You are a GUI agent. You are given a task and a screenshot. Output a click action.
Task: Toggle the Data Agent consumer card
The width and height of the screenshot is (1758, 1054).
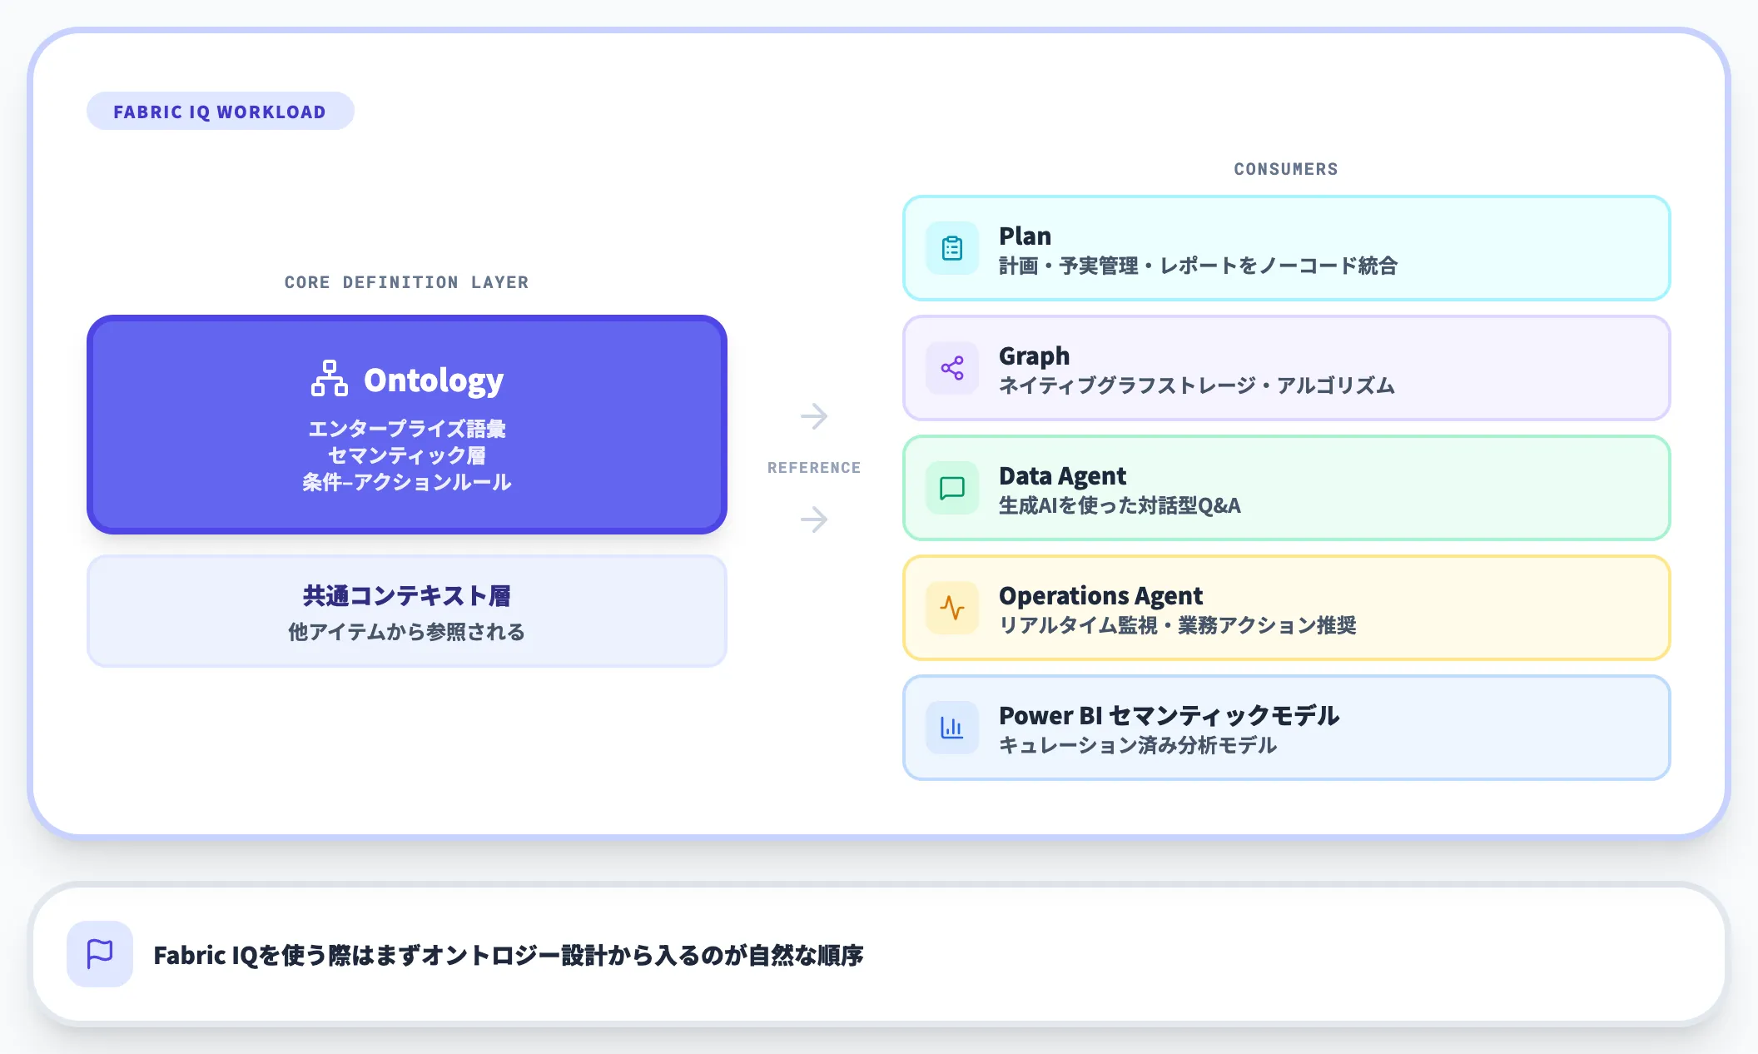coord(1287,487)
